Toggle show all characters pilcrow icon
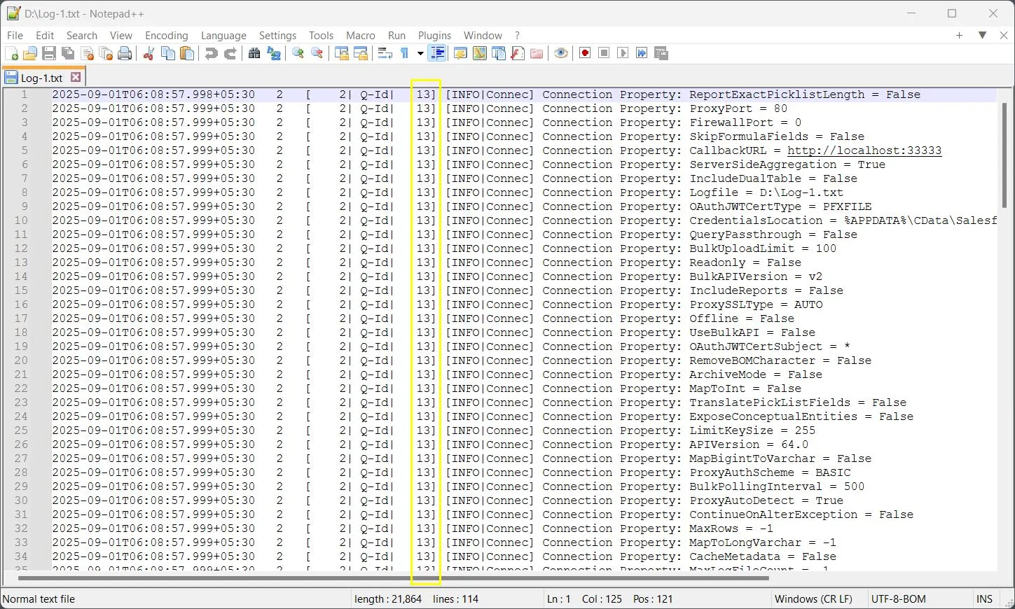Image resolution: width=1015 pixels, height=609 pixels. (x=404, y=54)
